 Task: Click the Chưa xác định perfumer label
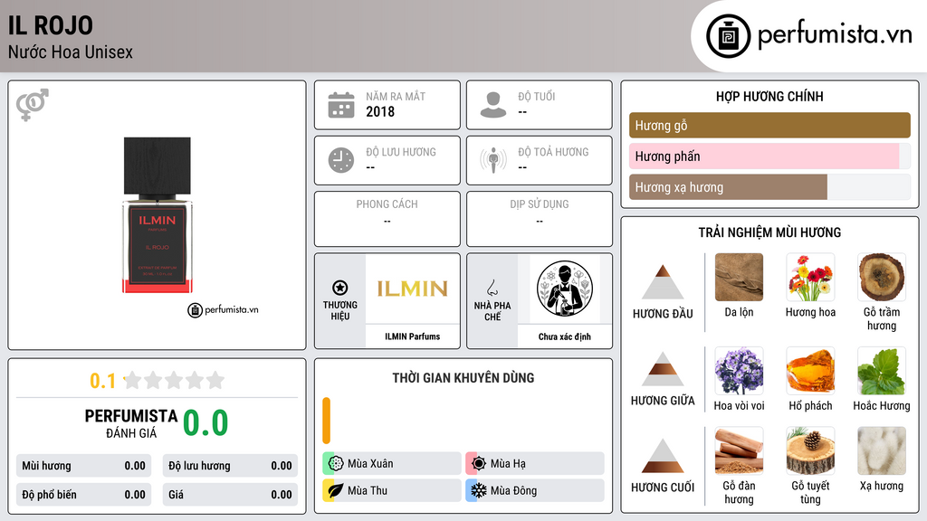pyautogui.click(x=565, y=336)
